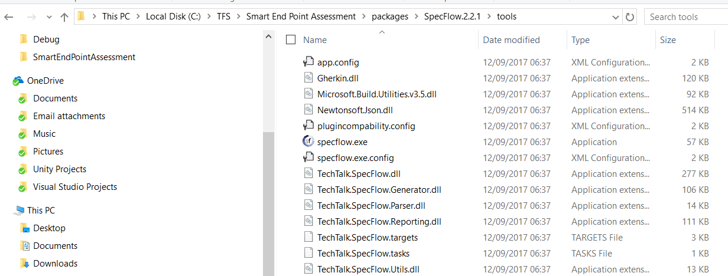Select TechTalk.SpecFlow.tasks file icon

308,252
